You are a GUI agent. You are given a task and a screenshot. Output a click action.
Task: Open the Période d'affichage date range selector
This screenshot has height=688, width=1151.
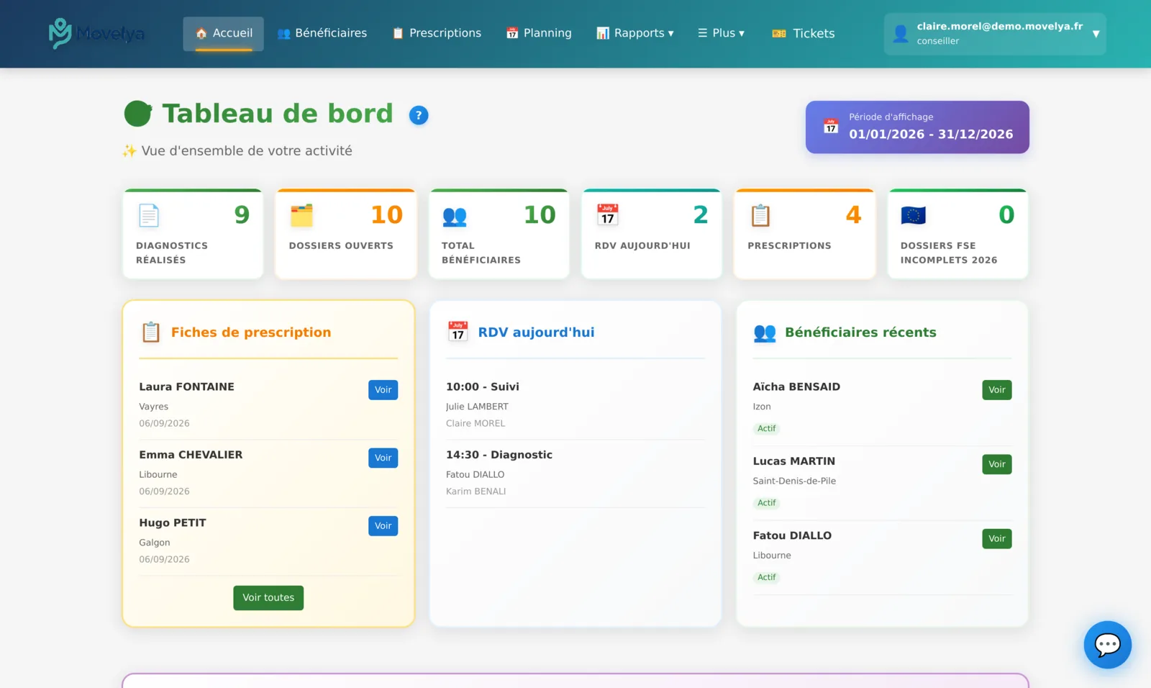(917, 127)
